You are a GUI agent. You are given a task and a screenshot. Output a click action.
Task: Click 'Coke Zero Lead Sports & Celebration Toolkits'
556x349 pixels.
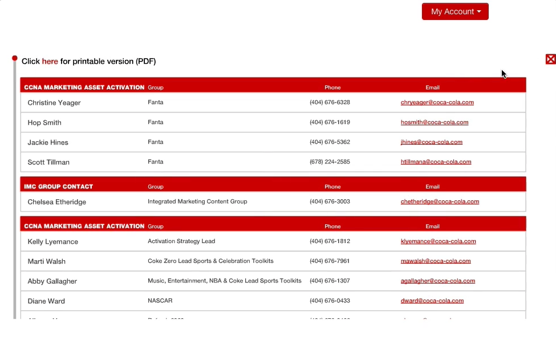point(210,261)
